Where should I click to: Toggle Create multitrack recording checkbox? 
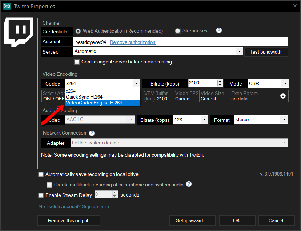[49, 185]
